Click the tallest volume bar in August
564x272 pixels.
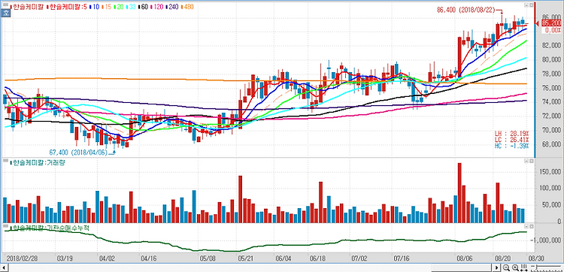pos(459,193)
